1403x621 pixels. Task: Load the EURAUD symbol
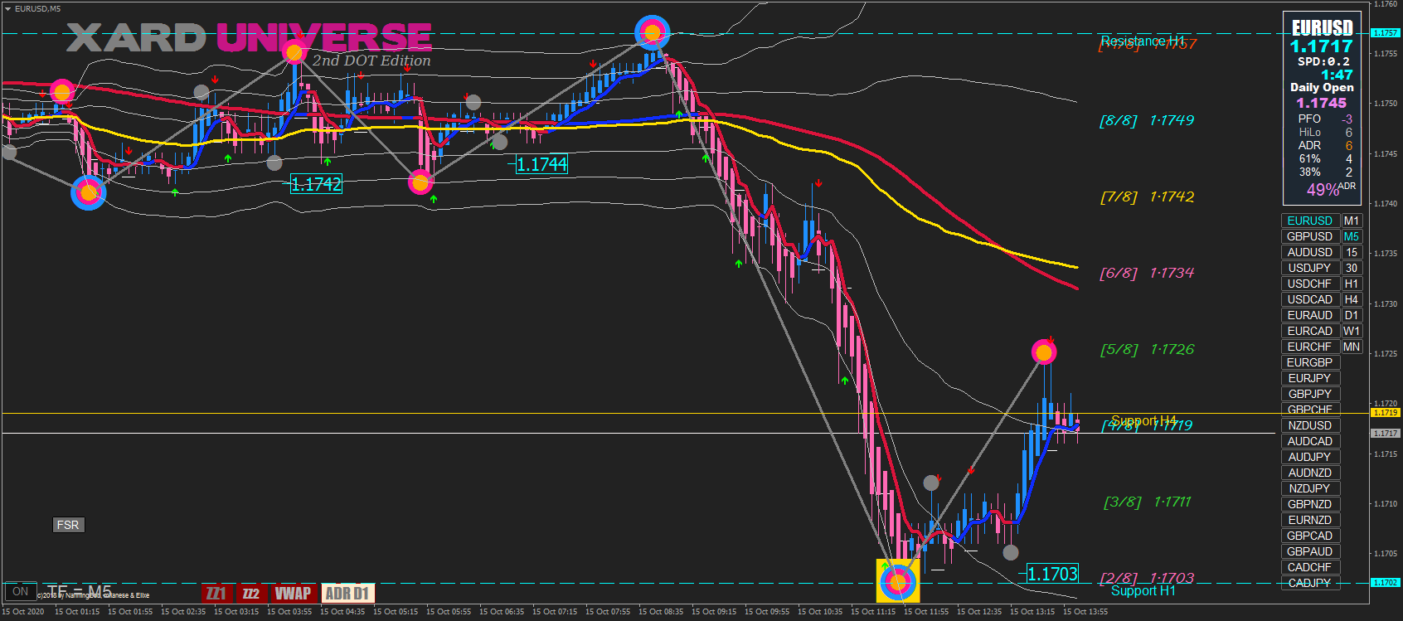pyautogui.click(x=1310, y=315)
